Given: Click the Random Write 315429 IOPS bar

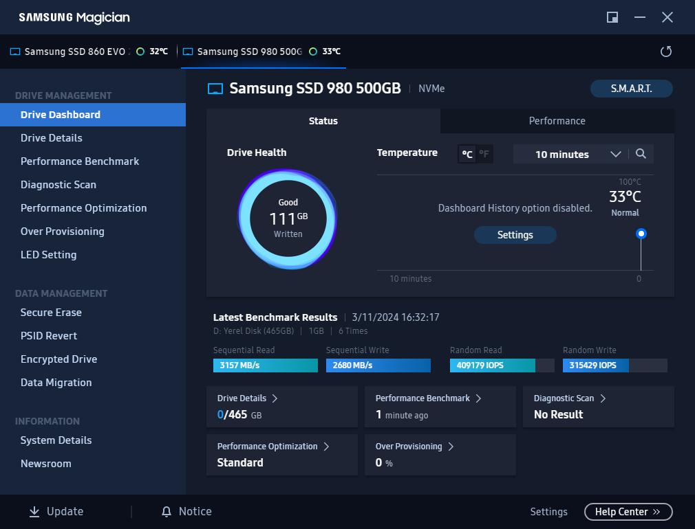Looking at the screenshot, I should (x=614, y=365).
